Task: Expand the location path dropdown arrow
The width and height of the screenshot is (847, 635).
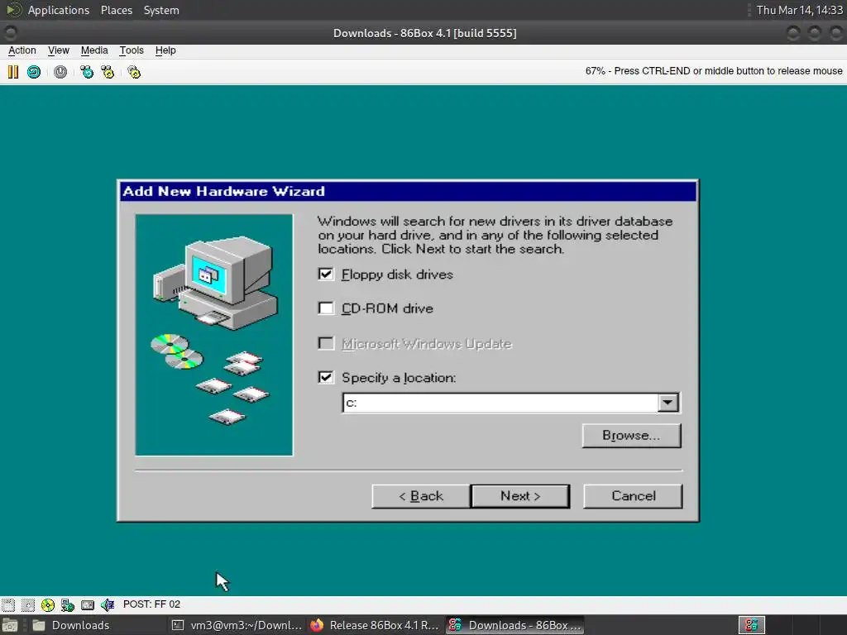Action: pos(668,403)
